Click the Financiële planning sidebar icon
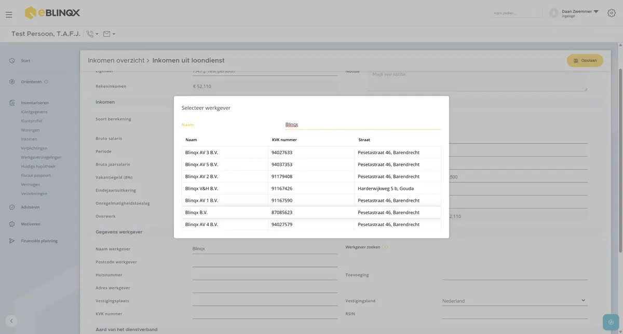 pos(12,241)
